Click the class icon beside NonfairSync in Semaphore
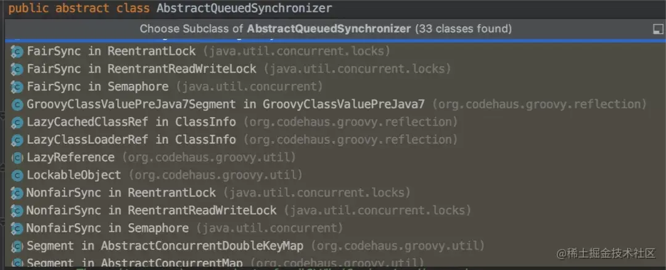666x270 pixels. click(x=17, y=229)
